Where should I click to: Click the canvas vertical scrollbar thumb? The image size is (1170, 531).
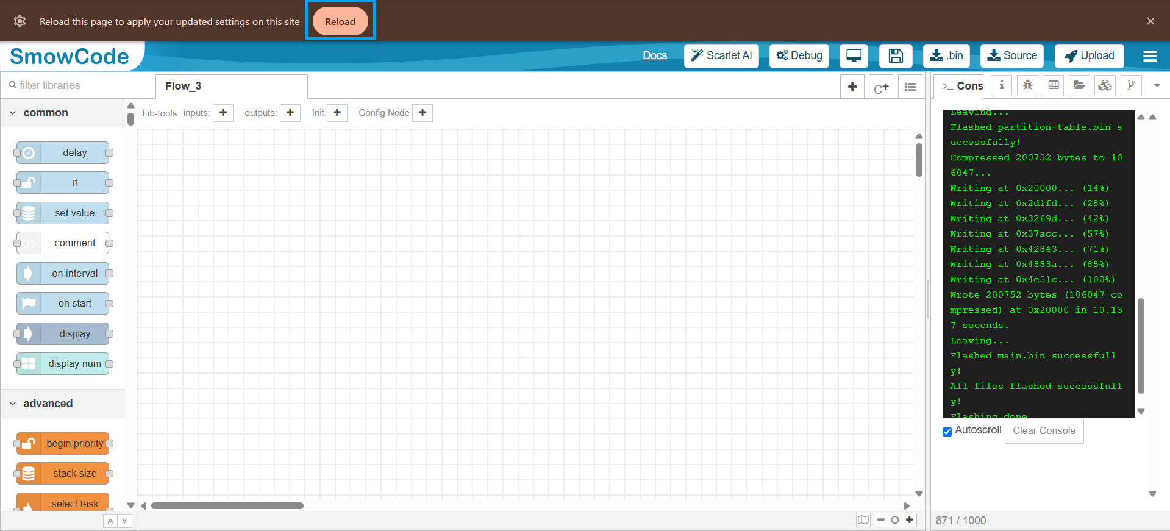click(x=919, y=159)
